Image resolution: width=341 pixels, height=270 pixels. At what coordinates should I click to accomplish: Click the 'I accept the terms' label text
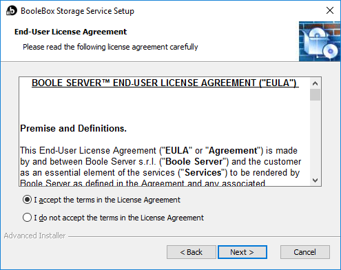[x=107, y=200]
